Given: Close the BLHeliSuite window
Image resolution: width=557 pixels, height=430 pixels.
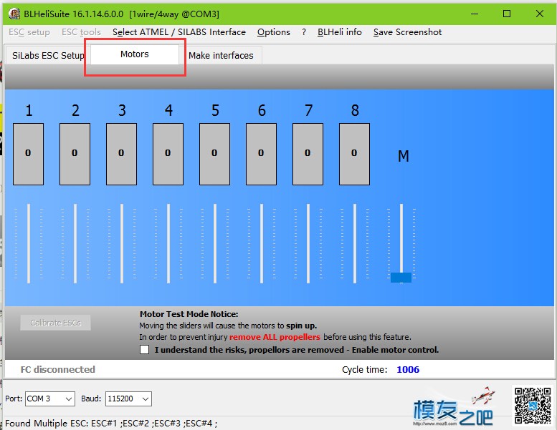Looking at the screenshot, I should [540, 14].
